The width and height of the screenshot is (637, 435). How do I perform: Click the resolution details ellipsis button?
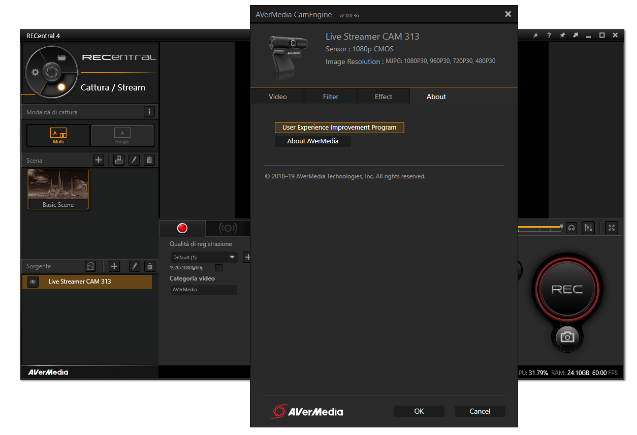[219, 267]
